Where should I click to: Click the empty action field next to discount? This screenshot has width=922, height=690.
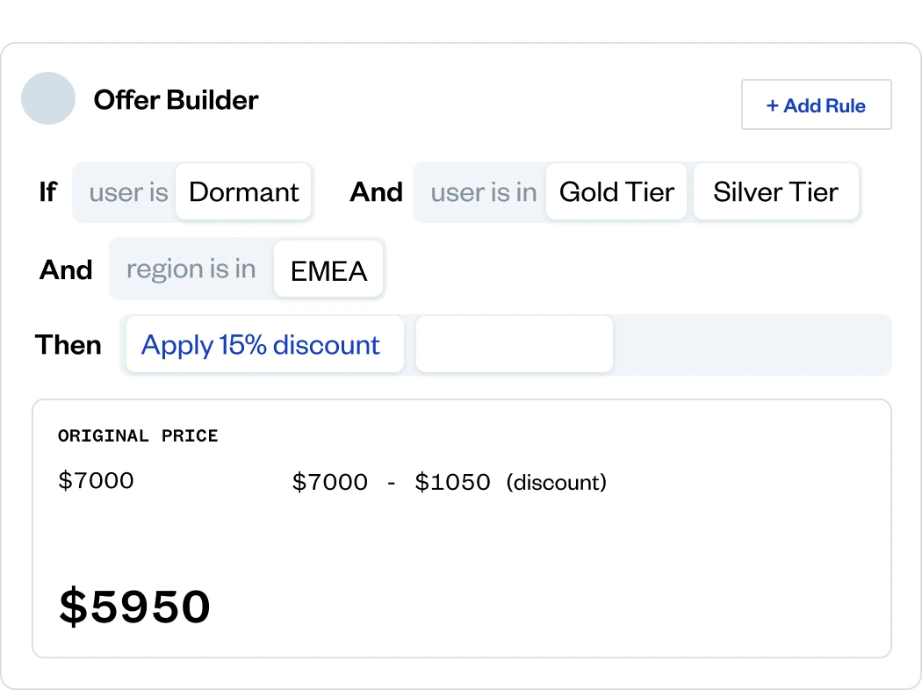tap(514, 345)
